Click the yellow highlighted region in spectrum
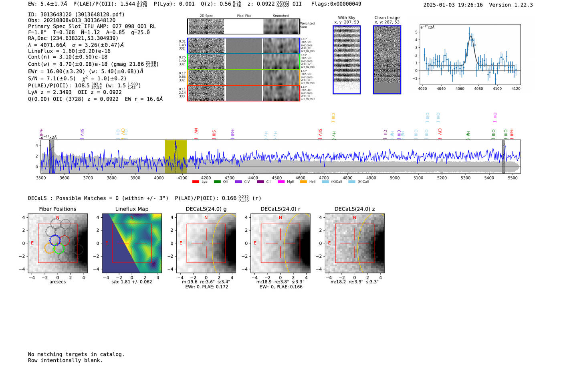The height and width of the screenshot is (382, 561). pyautogui.click(x=176, y=156)
